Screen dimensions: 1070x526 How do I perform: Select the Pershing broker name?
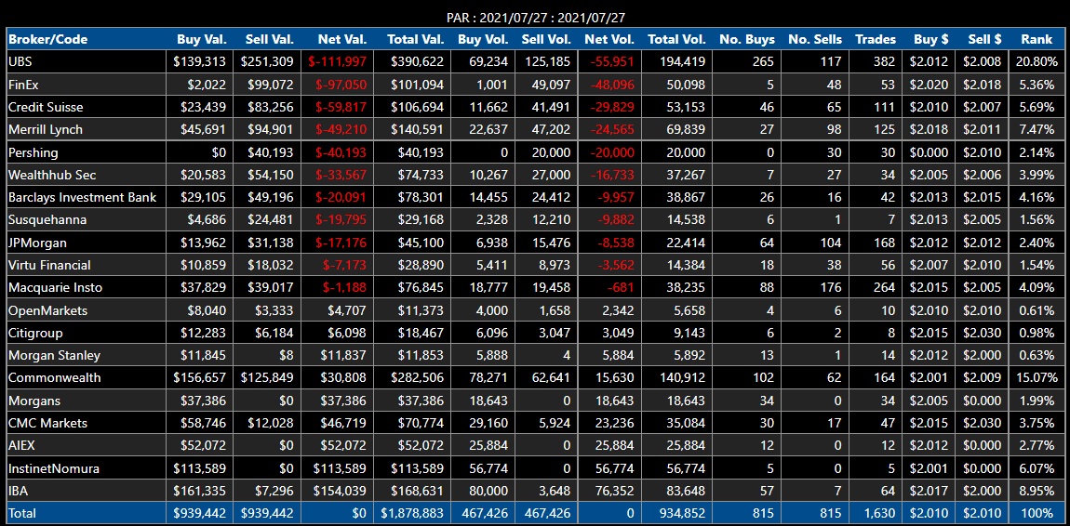pyautogui.click(x=33, y=151)
